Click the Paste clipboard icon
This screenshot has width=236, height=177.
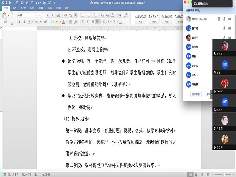5,16
